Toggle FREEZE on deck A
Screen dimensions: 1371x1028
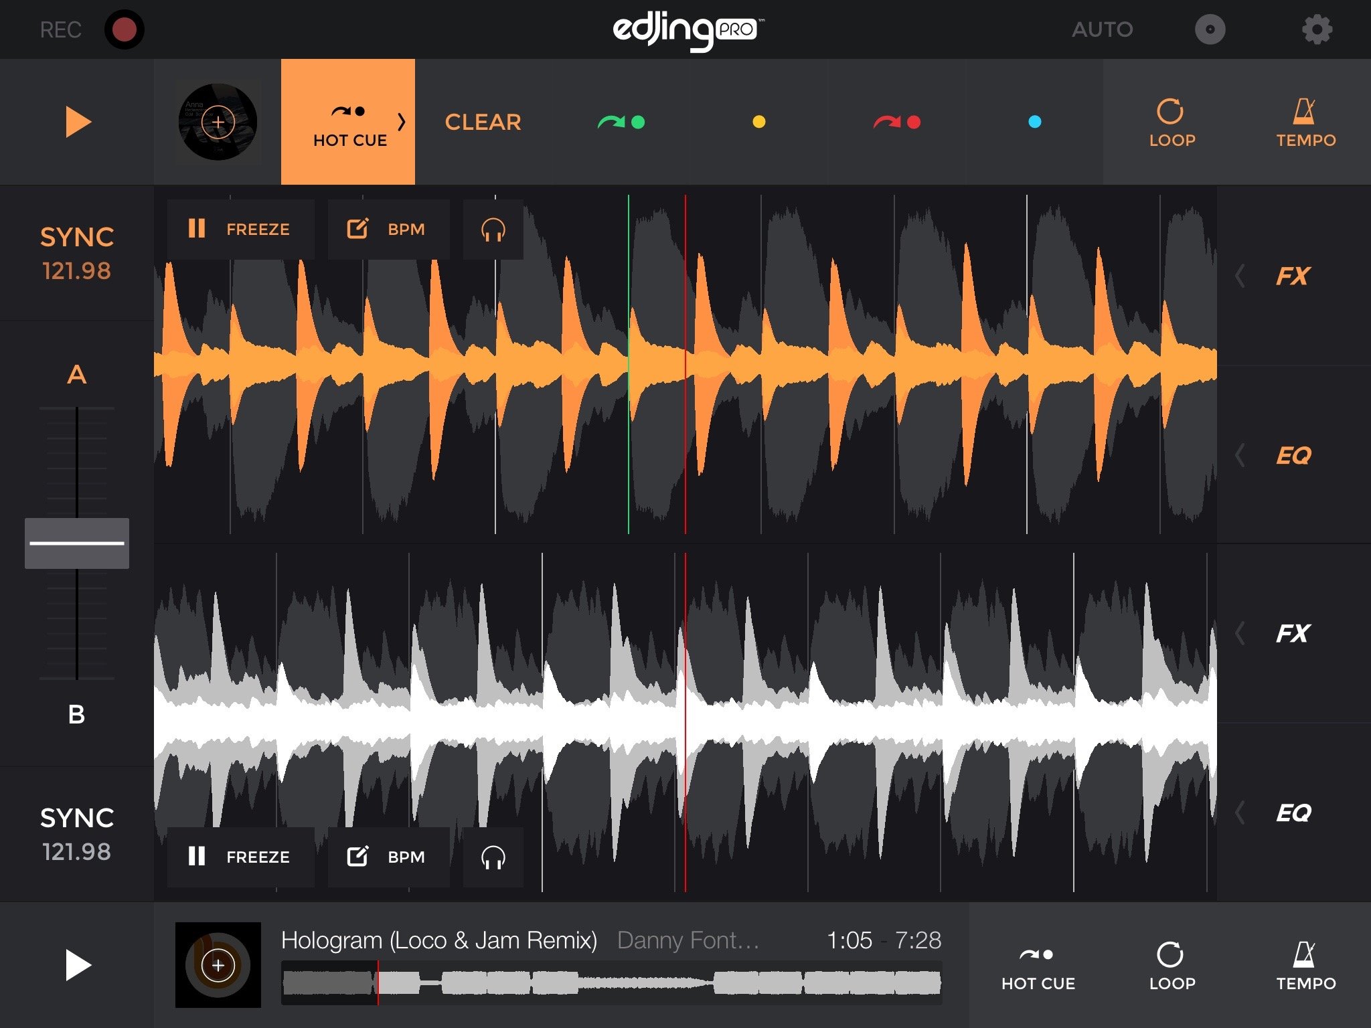coord(240,230)
